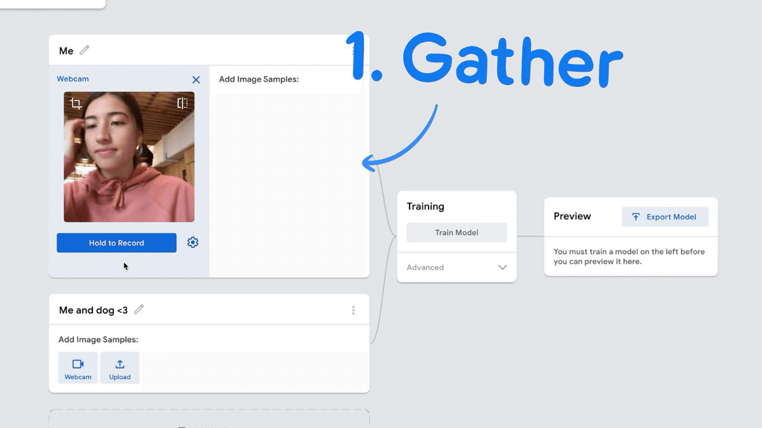
Task: Close the Webcam panel with the X
Action: coord(196,80)
